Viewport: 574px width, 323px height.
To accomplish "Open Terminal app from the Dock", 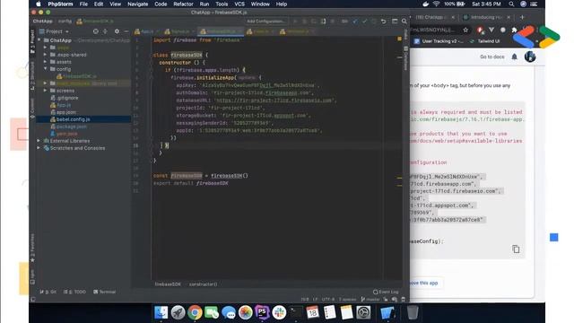I will pos(296,313).
